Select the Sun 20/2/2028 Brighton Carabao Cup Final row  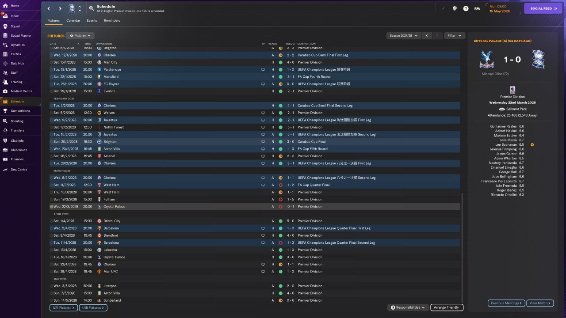click(x=255, y=142)
